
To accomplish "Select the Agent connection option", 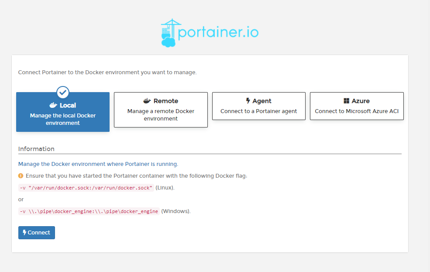I will 258,106.
